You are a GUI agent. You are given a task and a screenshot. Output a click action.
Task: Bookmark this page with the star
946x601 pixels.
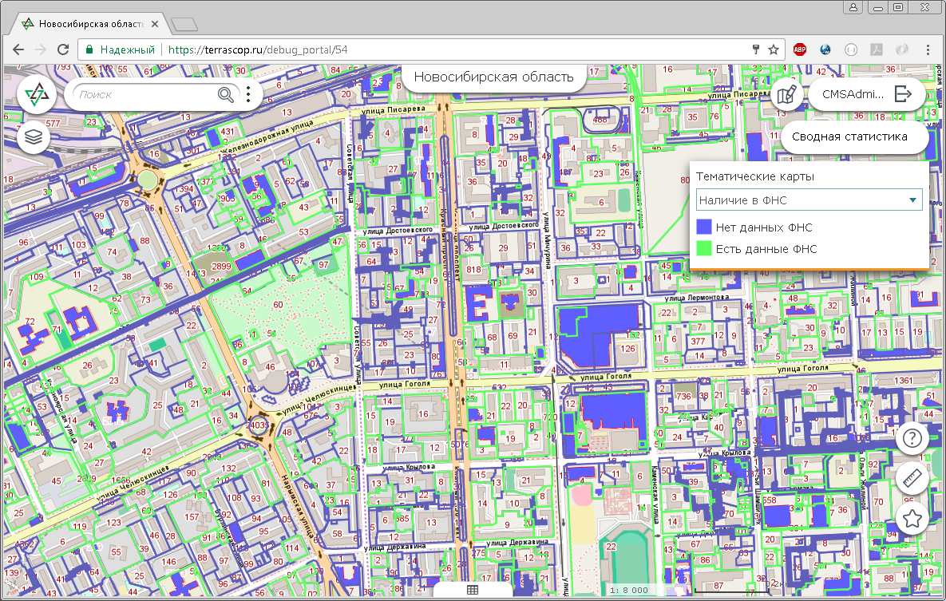click(774, 49)
